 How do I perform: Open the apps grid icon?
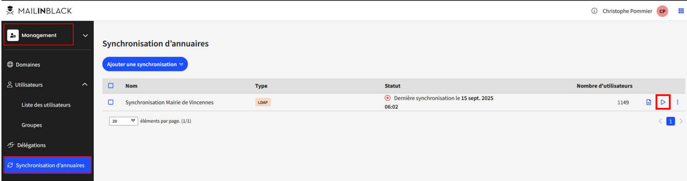pyautogui.click(x=681, y=11)
